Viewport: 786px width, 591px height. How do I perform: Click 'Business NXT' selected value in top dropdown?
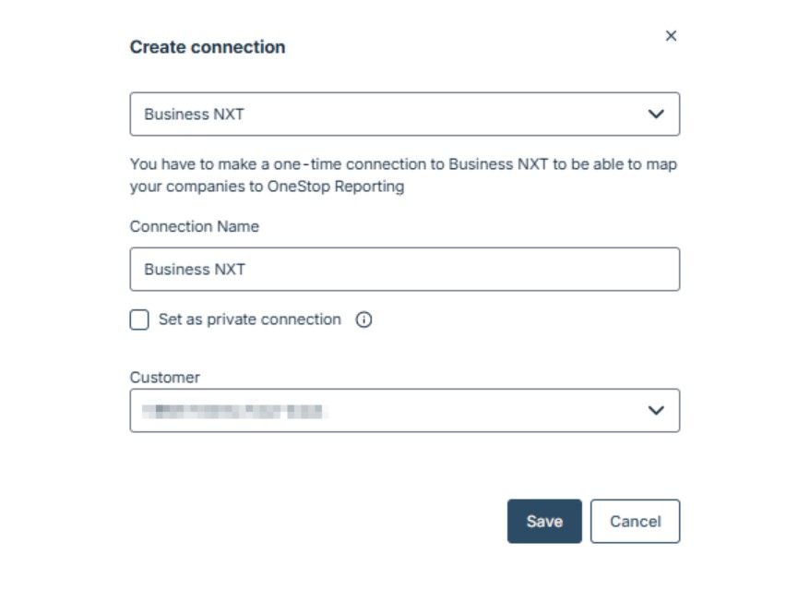[x=194, y=115]
